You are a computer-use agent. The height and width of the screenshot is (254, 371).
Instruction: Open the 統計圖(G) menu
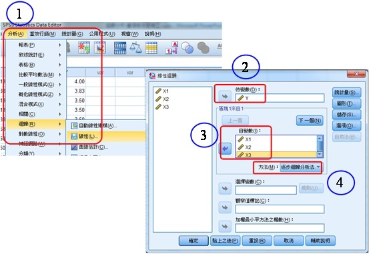(73, 34)
